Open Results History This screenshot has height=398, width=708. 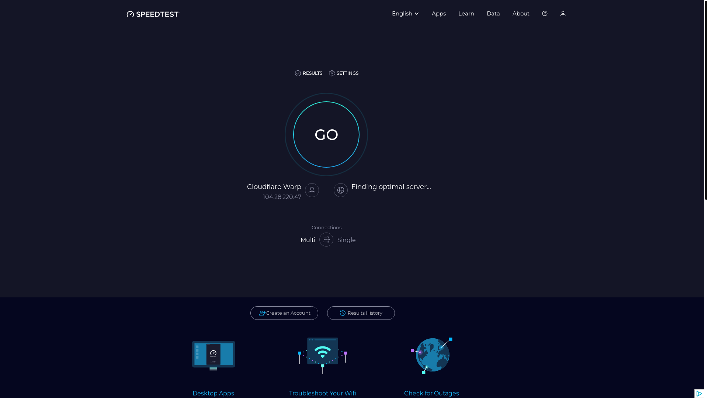pos(361,313)
